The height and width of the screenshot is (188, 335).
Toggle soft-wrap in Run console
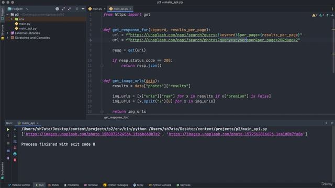[x=15, y=142]
